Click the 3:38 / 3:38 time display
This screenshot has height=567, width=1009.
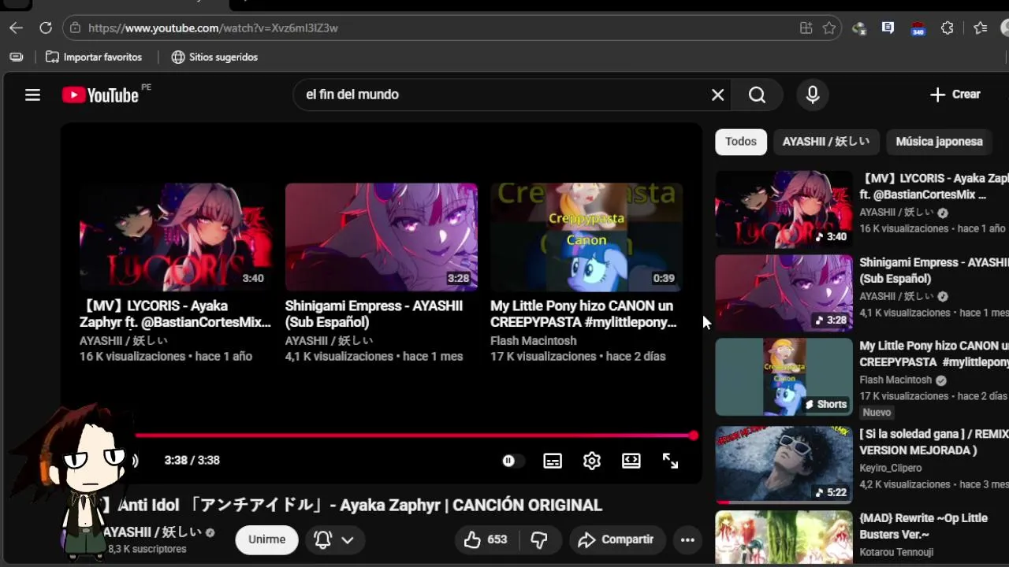(x=192, y=461)
